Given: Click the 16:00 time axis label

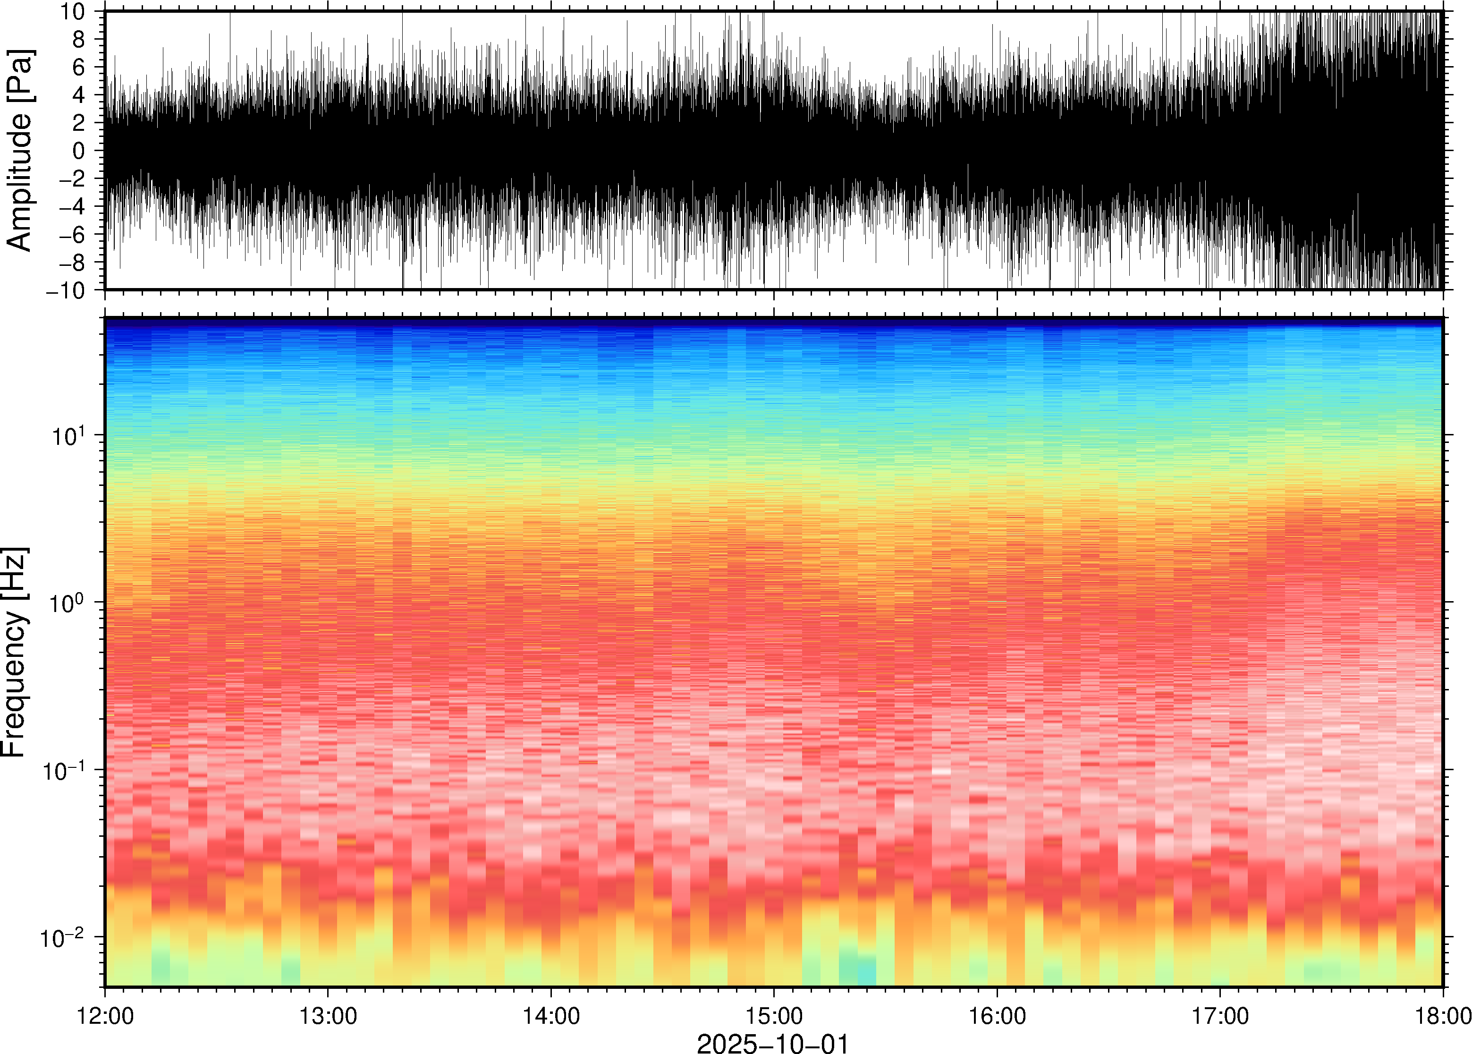Looking at the screenshot, I should (997, 1016).
